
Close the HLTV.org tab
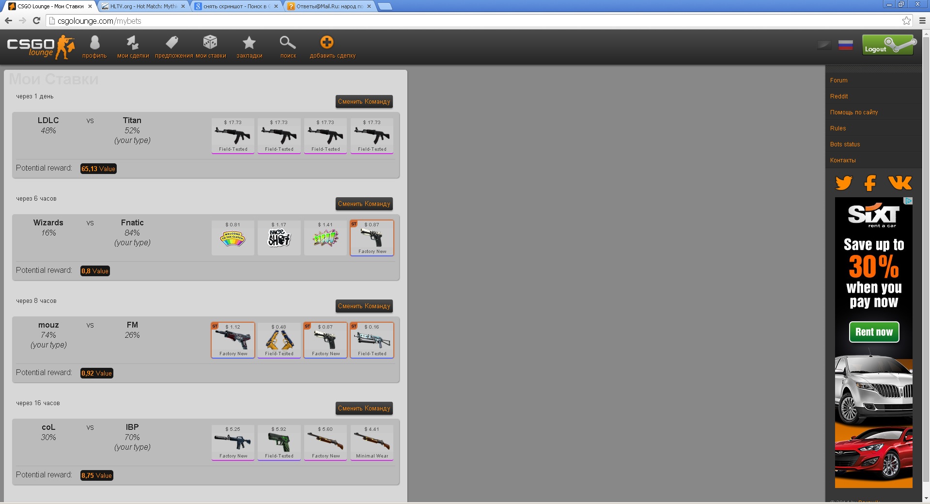tap(183, 6)
